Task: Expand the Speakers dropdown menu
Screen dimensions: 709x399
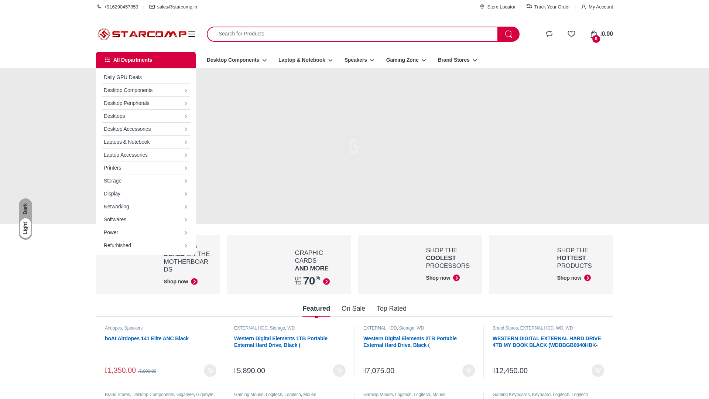Action: (x=359, y=60)
